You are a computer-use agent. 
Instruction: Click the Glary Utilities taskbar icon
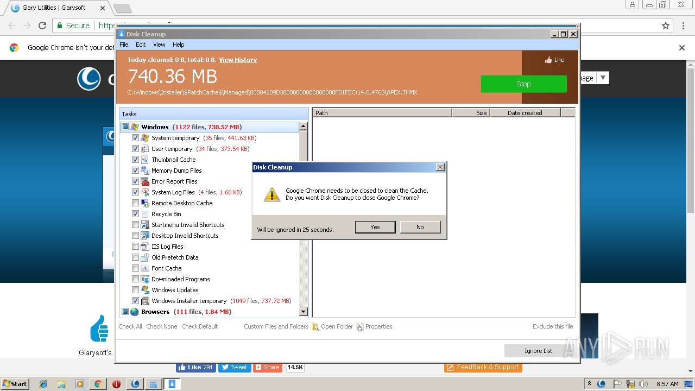[x=135, y=384]
